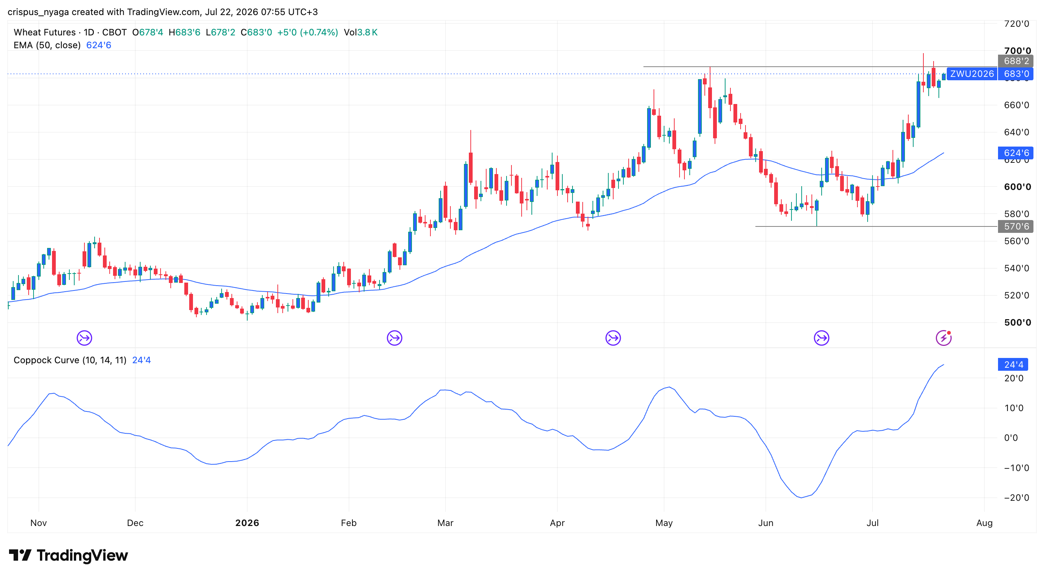
Task: Click the Apr label on time axis
Action: [x=557, y=523]
